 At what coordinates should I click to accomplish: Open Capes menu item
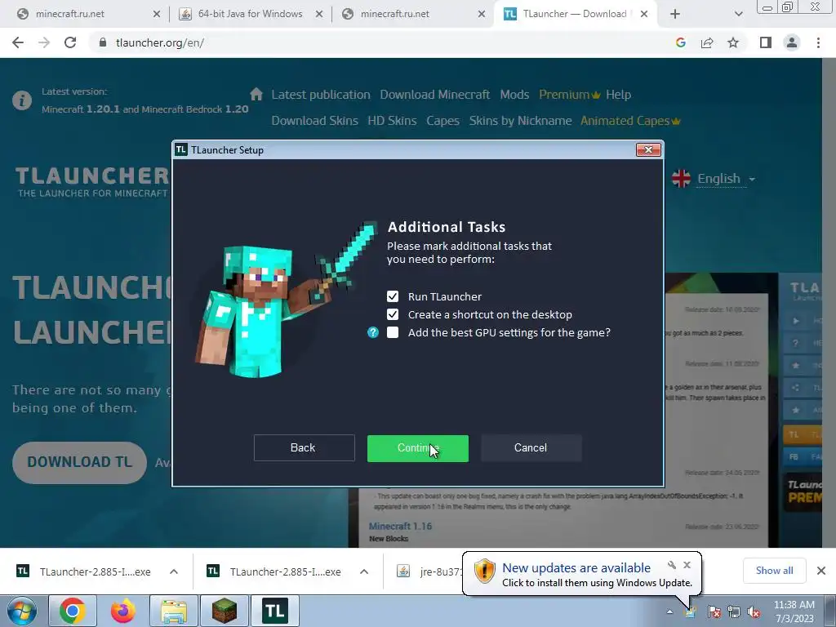point(442,121)
